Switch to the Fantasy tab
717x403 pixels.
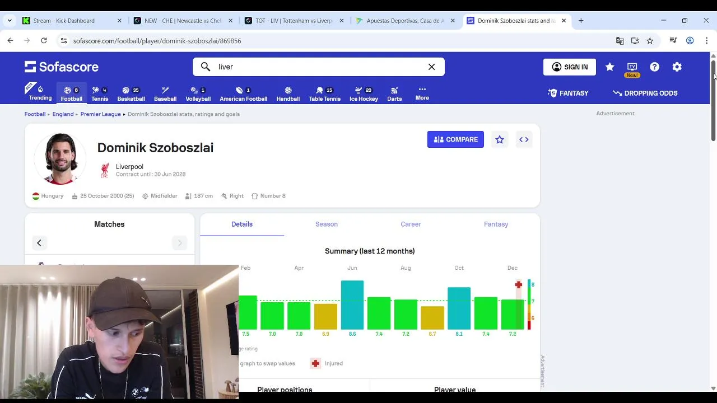click(496, 224)
